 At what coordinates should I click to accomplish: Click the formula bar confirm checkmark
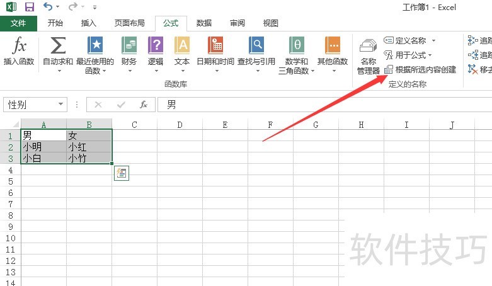click(121, 105)
